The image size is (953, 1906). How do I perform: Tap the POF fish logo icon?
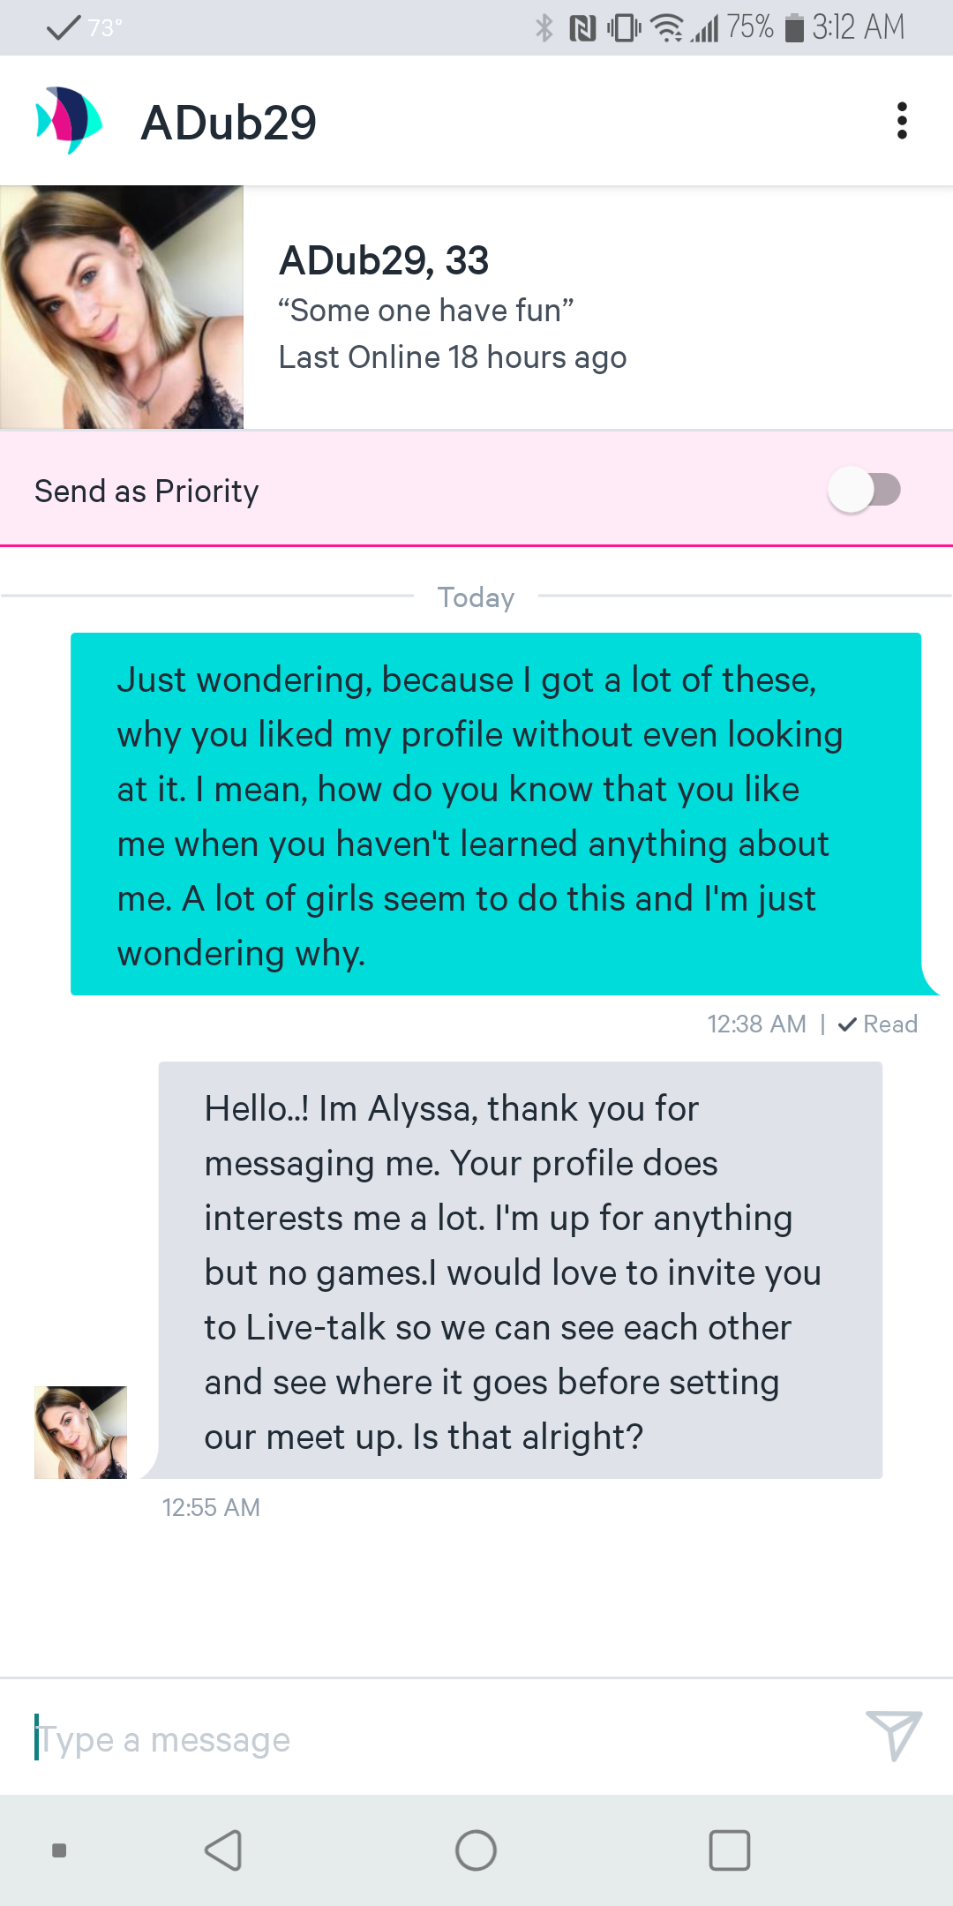(x=69, y=121)
